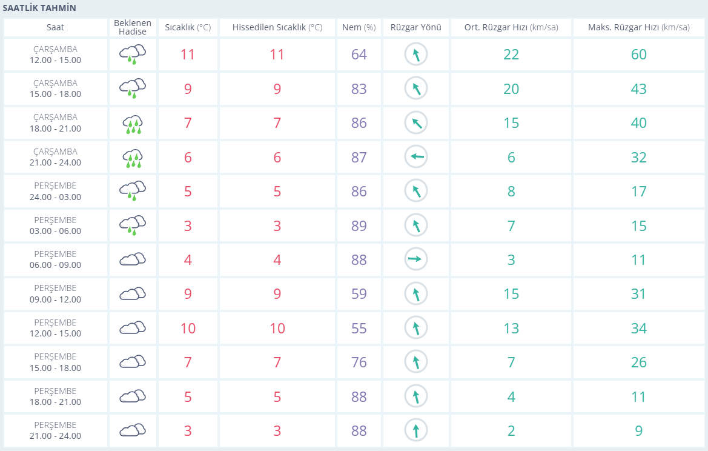This screenshot has width=708, height=451.
Task: Click the SAATLİK TAHMİN section title
Action: [x=39, y=8]
